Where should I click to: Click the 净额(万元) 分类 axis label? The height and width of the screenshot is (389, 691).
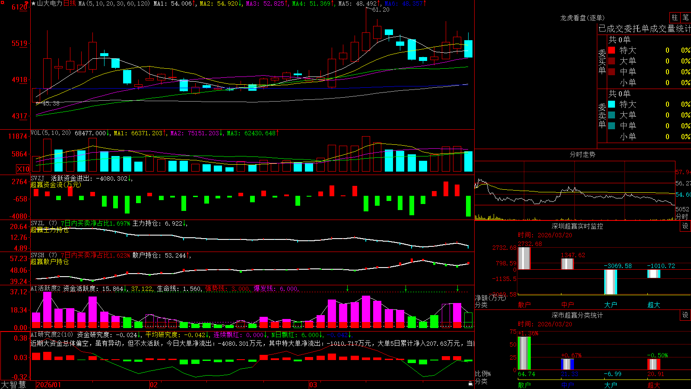pyautogui.click(x=490, y=301)
